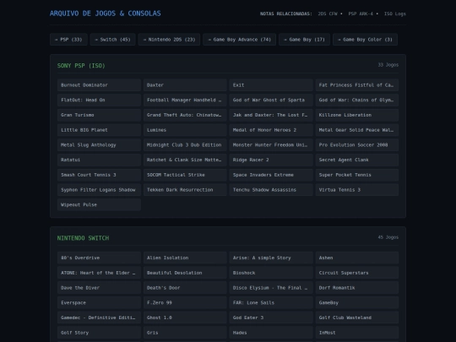This screenshot has width=456, height=342.
Task: Select Golf Club Wasteland entry
Action: [357, 318]
